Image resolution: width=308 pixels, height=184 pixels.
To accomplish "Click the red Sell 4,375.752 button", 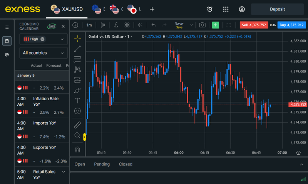I will coord(253,25).
